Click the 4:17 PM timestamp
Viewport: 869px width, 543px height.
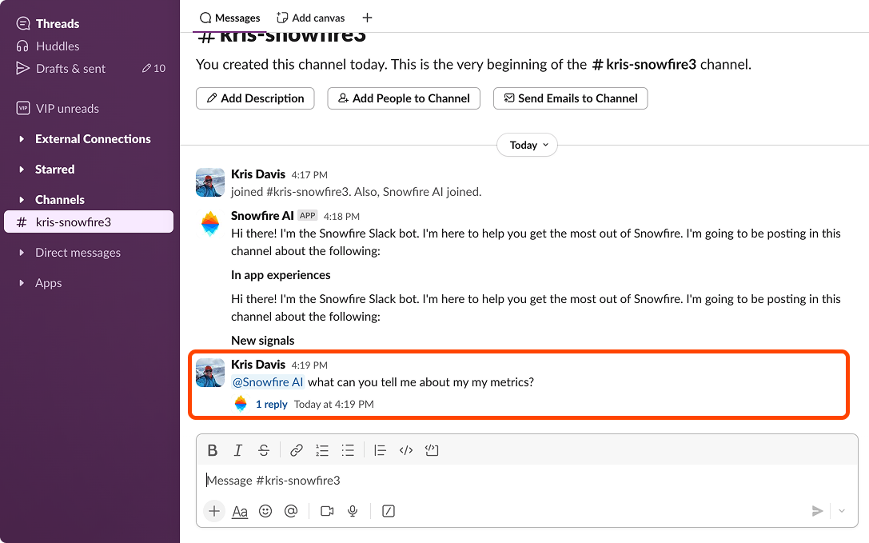(x=309, y=174)
